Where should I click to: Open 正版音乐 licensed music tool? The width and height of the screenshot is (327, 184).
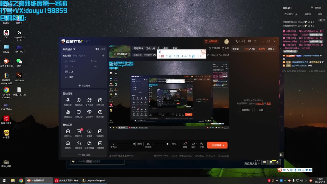point(100,133)
